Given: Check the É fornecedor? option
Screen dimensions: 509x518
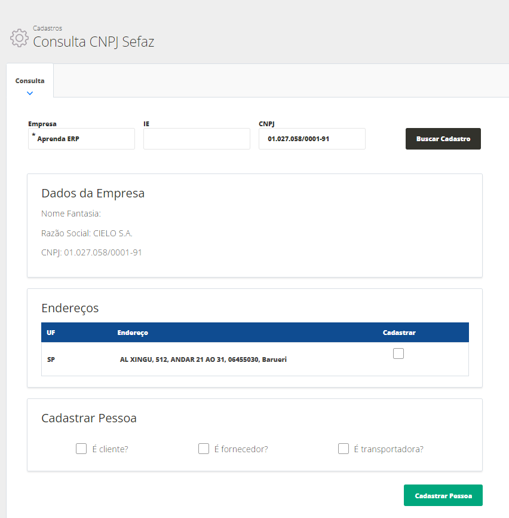Looking at the screenshot, I should (x=204, y=449).
